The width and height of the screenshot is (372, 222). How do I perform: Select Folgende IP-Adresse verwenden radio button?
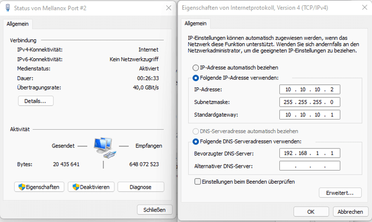(x=195, y=78)
